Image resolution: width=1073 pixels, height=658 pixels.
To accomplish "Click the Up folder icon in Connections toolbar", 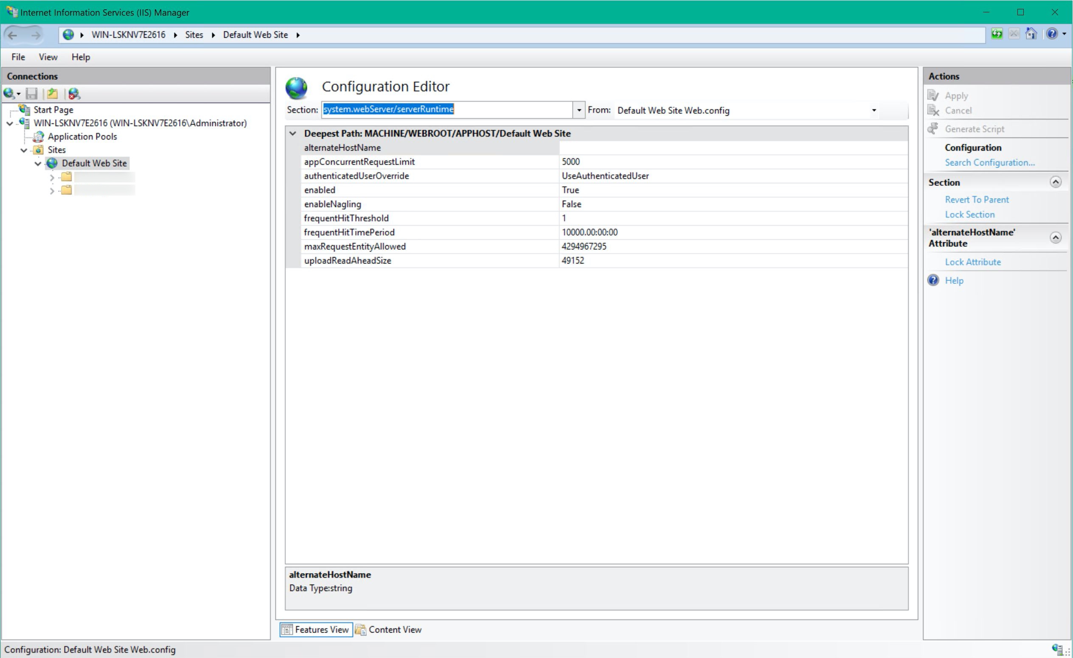I will [52, 94].
